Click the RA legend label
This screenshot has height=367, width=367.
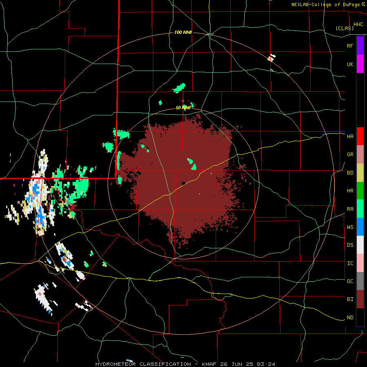point(350,209)
